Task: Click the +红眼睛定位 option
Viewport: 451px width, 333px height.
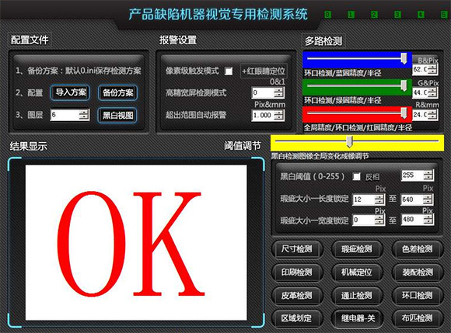Action: point(264,71)
